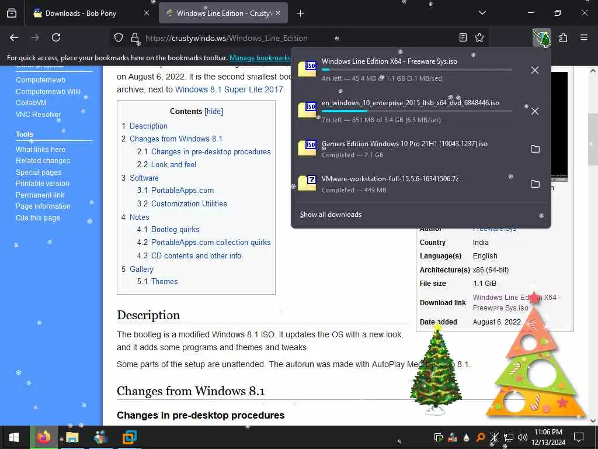Click Firefox icon in taskbar

point(44,437)
